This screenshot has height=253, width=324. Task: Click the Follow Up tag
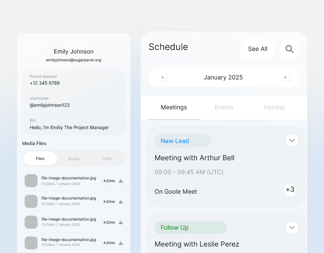(x=191, y=228)
